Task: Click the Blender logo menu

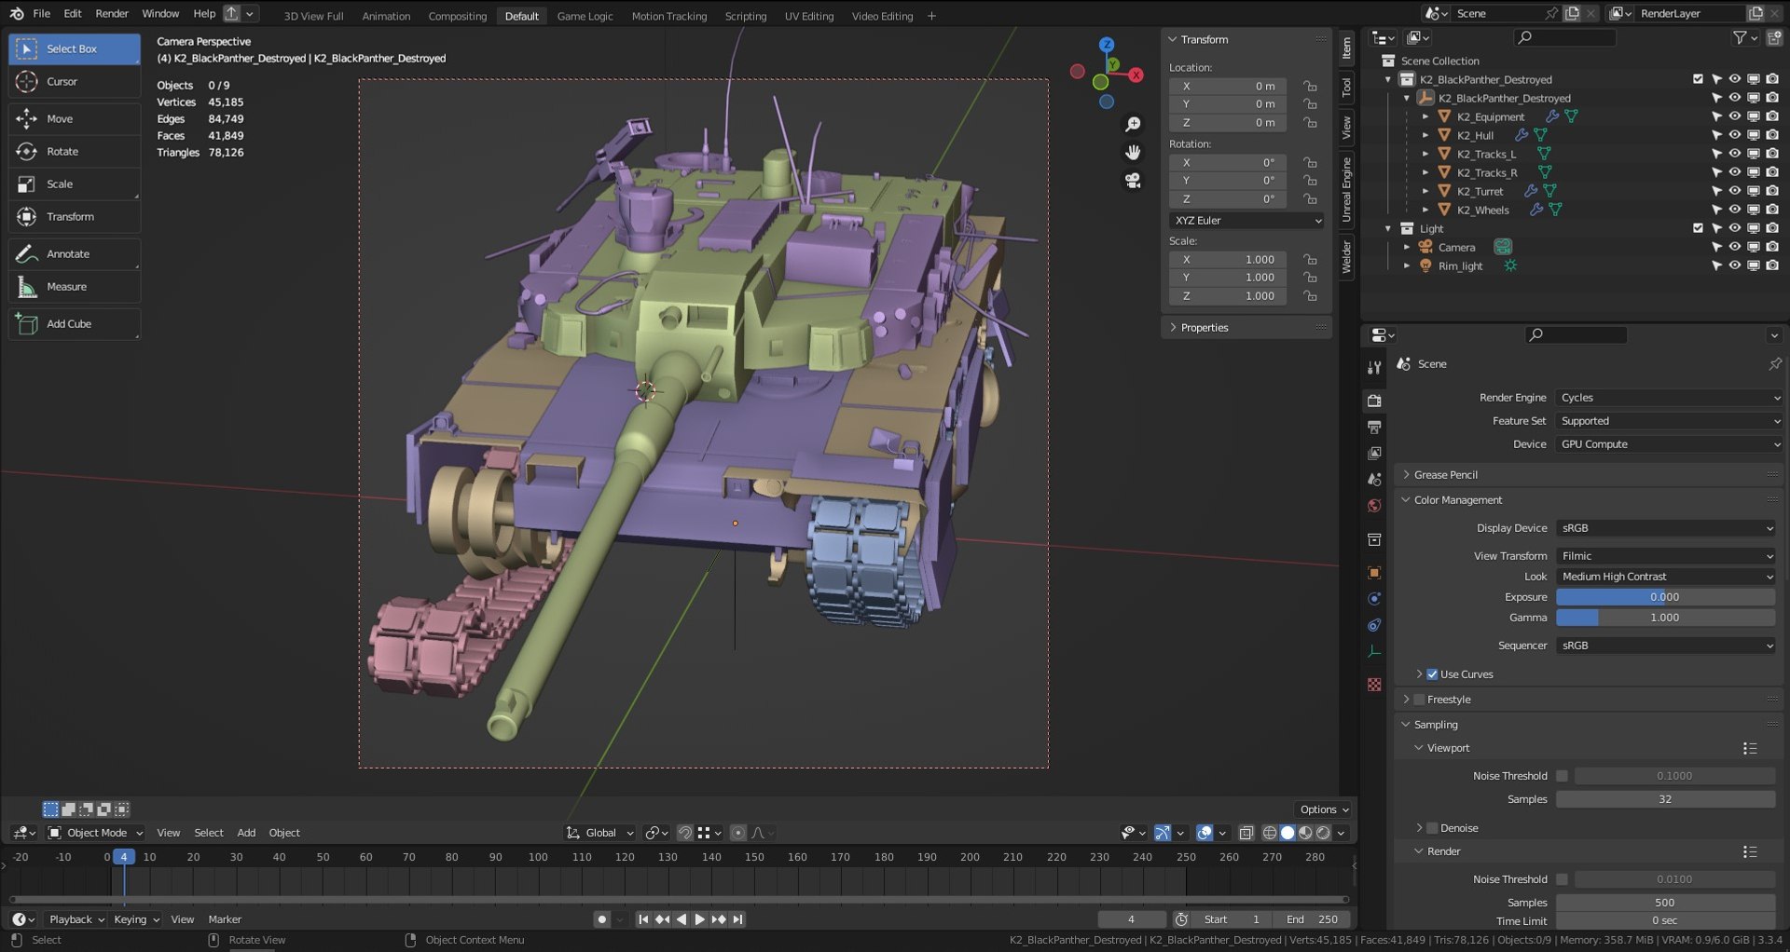Action: pyautogui.click(x=17, y=14)
